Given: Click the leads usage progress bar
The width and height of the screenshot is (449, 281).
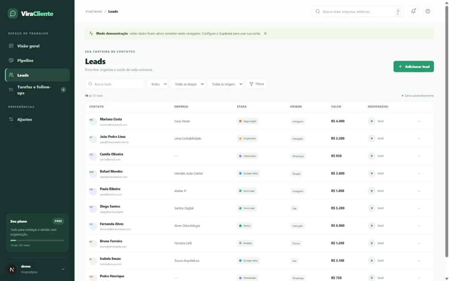Looking at the screenshot, I should click(37, 240).
